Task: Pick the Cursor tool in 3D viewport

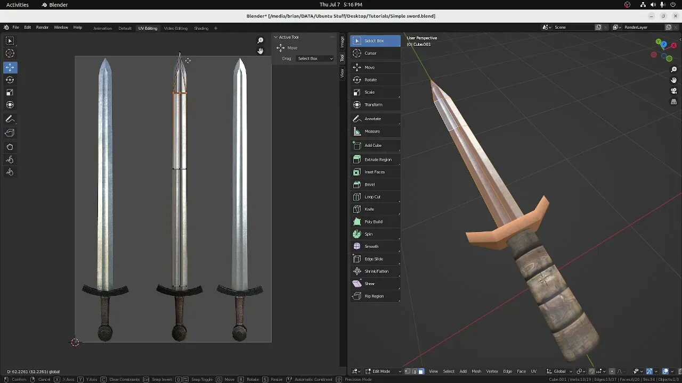Action: (x=375, y=53)
